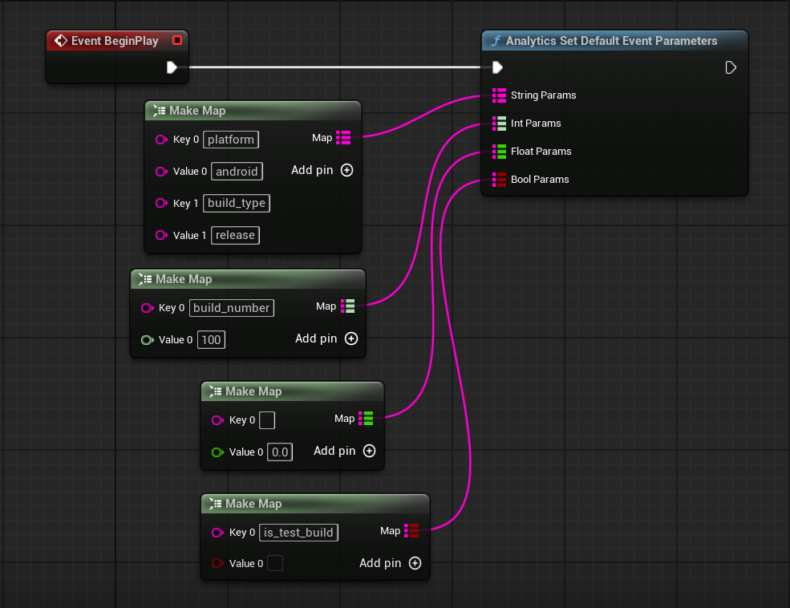Viewport: 790px width, 608px height.
Task: Add pin to is_test_build Make Map node
Action: pyautogui.click(x=415, y=563)
